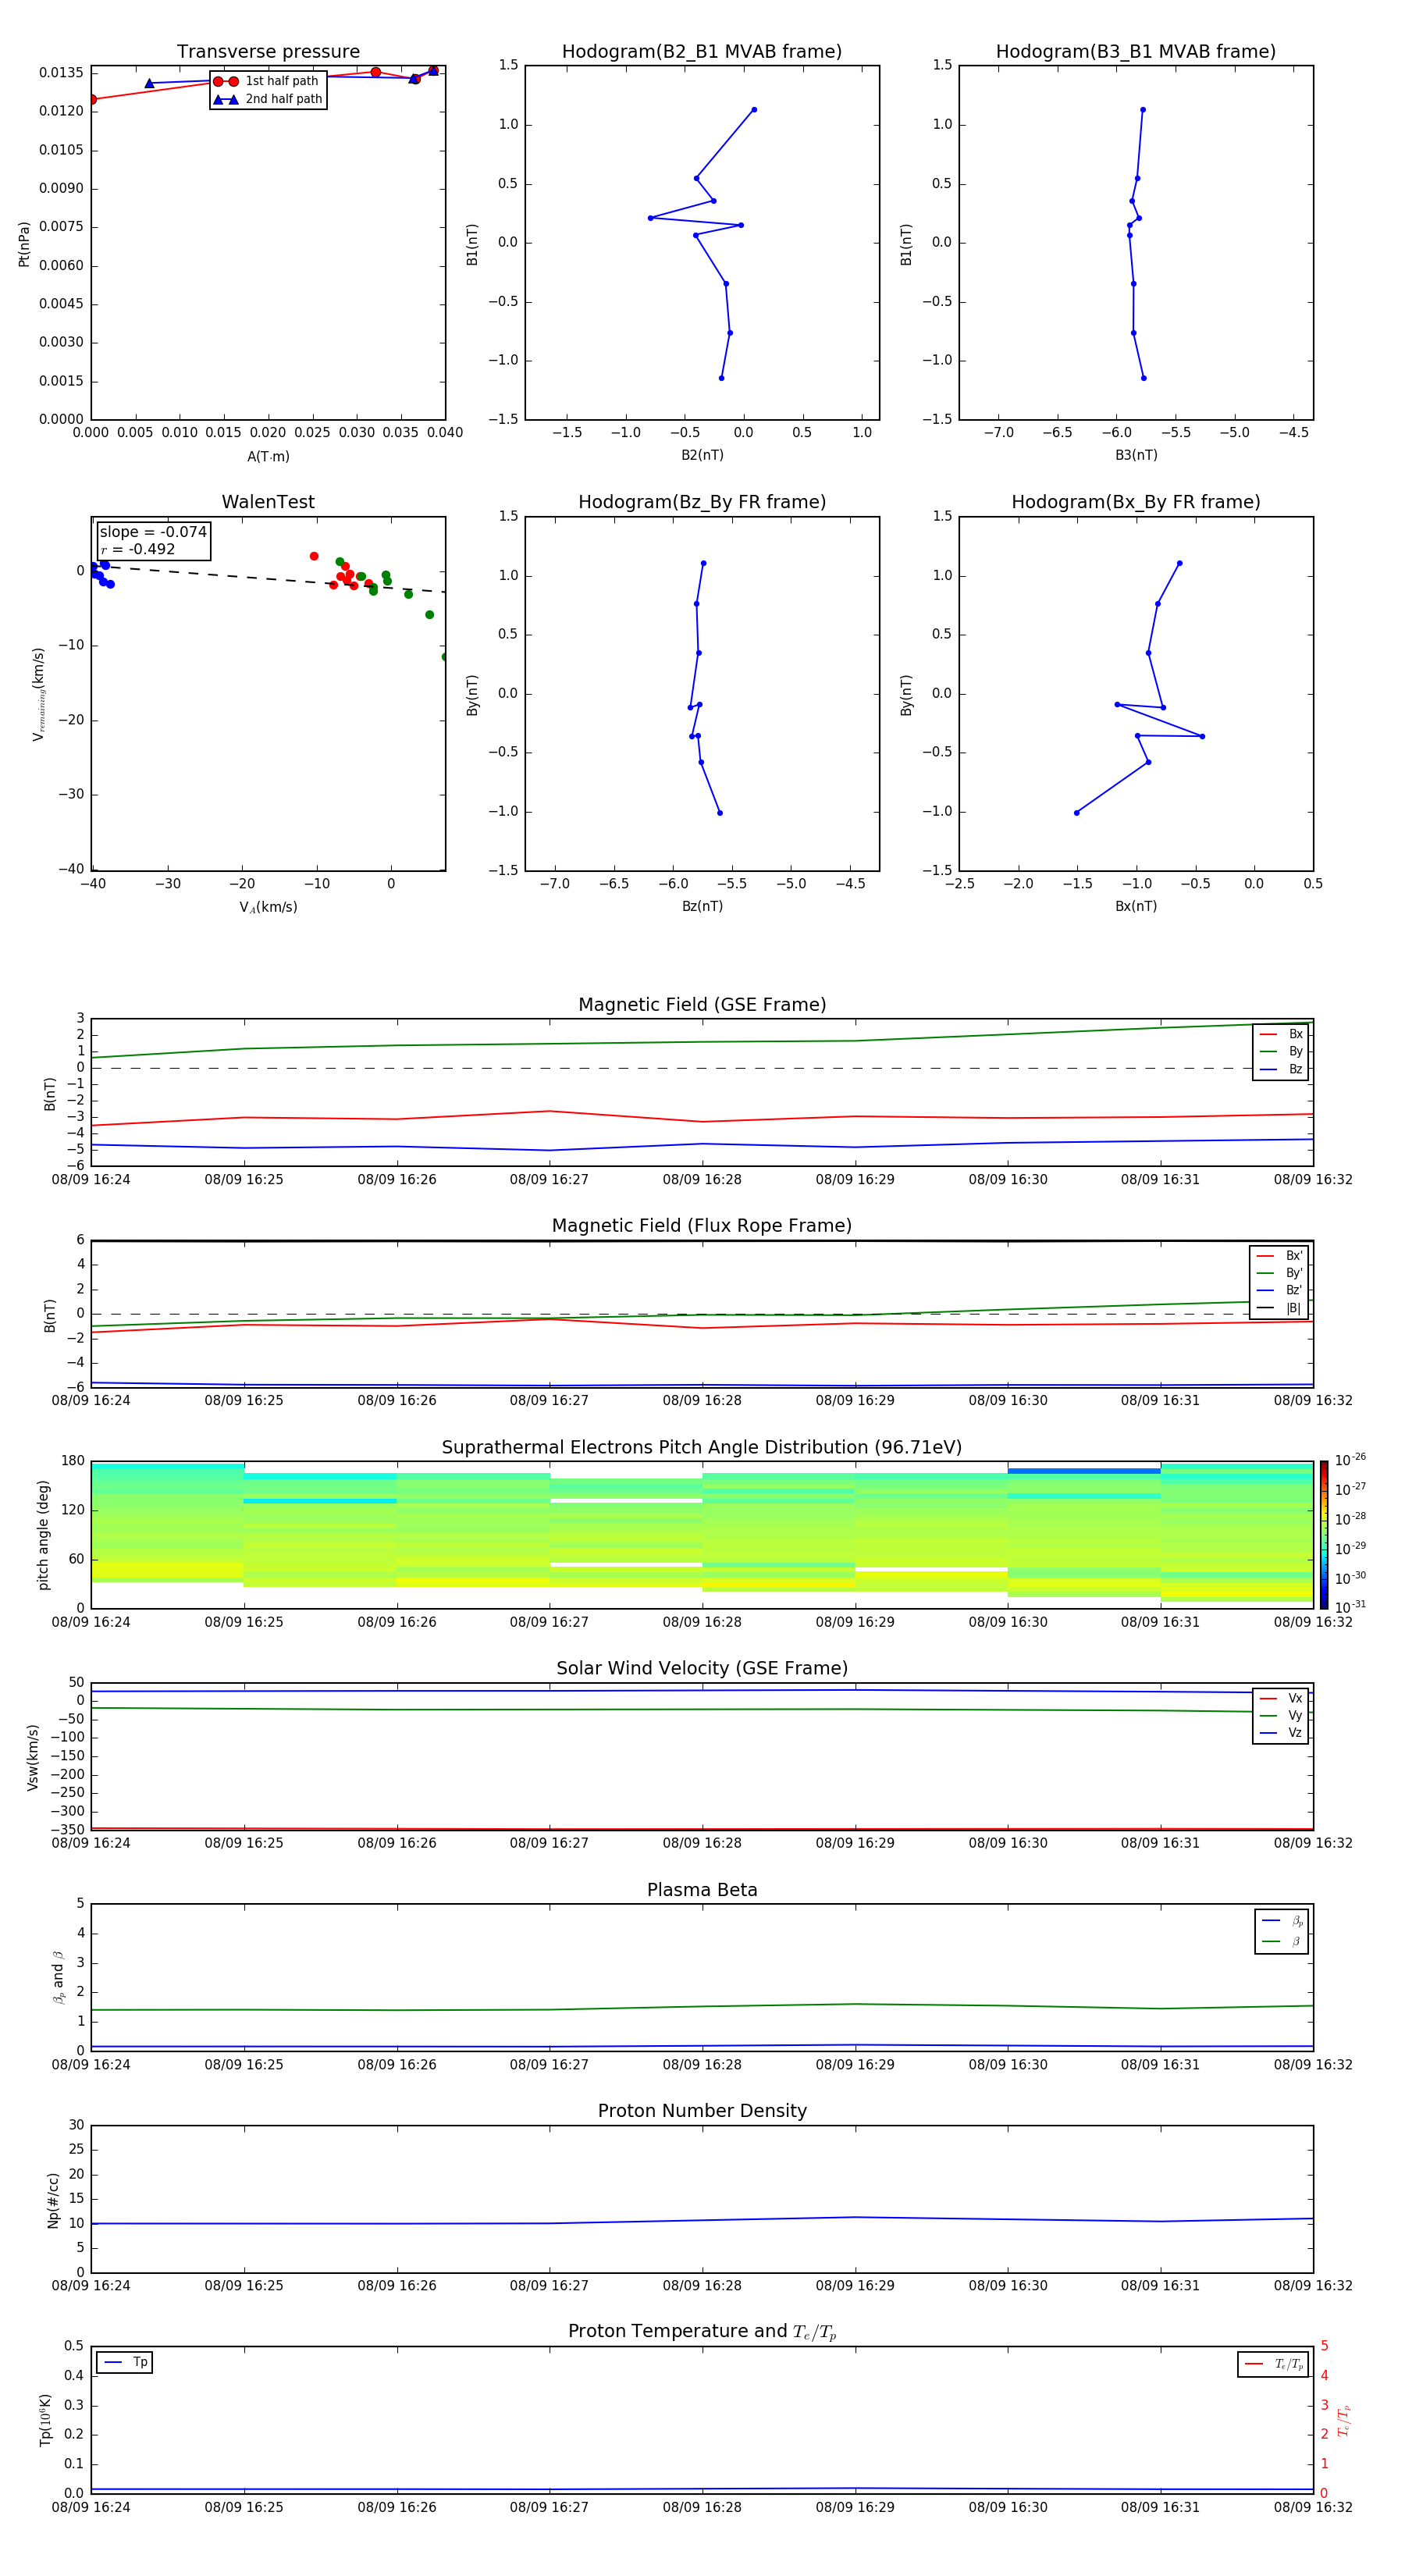Click the "Hodogram(Bz_By FR frame)" title
The image size is (1405, 2576).
(702, 502)
